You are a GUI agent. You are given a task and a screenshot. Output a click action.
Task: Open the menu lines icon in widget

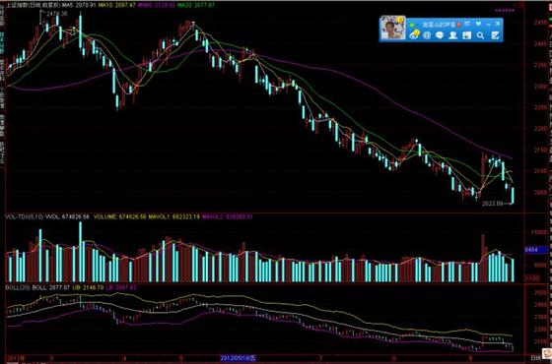[467, 24]
